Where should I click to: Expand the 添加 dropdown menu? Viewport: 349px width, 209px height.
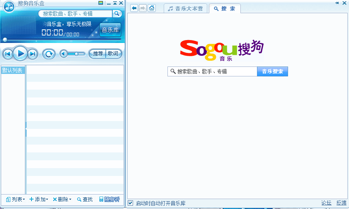click(39, 199)
